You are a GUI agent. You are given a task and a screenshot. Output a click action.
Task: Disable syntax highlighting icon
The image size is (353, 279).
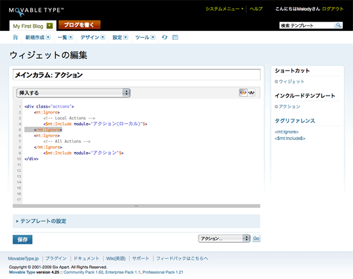click(251, 92)
